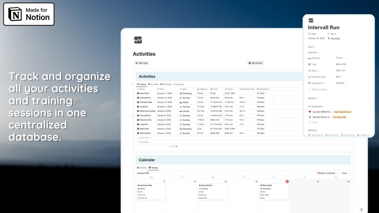The height and width of the screenshot is (213, 379).
Task: Click New page under the table
Action: [143, 142]
